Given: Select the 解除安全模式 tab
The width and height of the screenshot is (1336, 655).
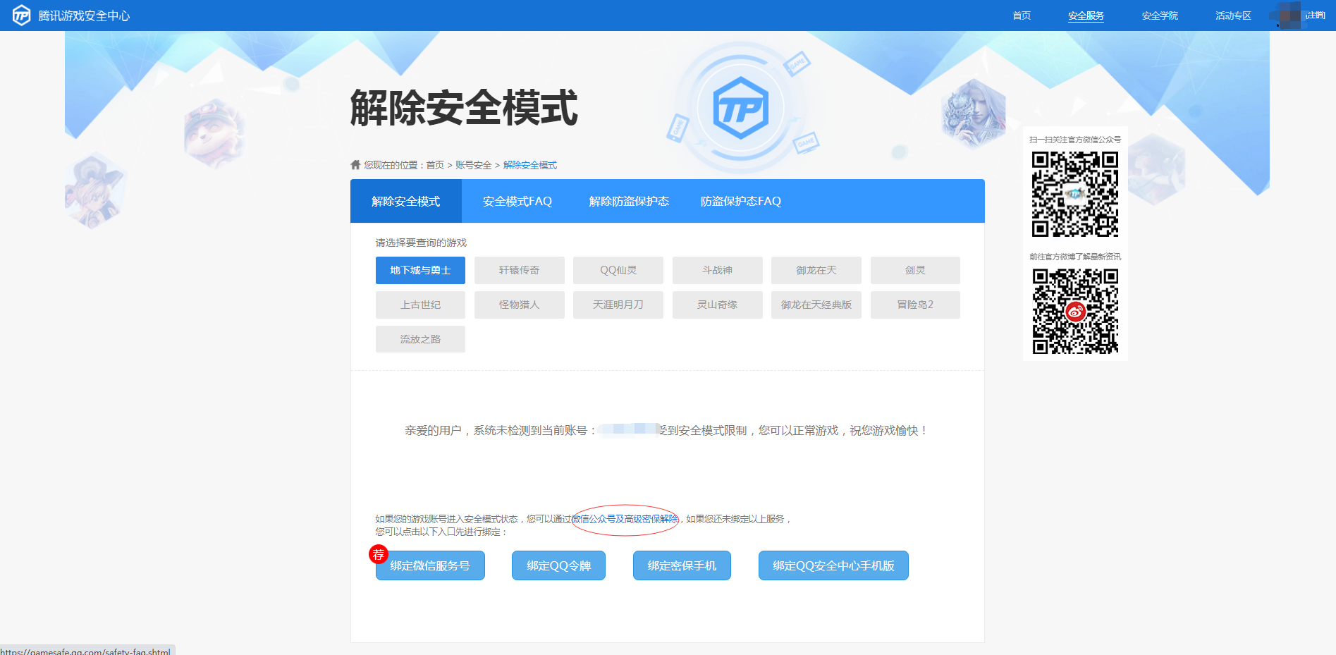Looking at the screenshot, I should pos(406,201).
